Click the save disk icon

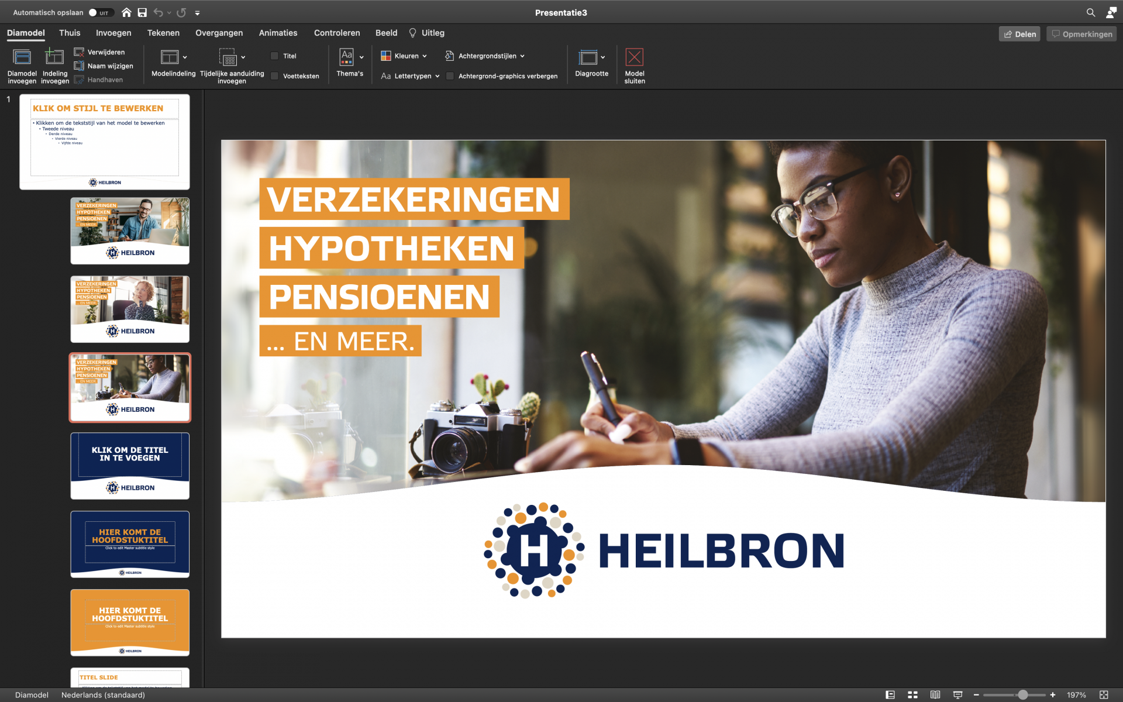pyautogui.click(x=142, y=12)
